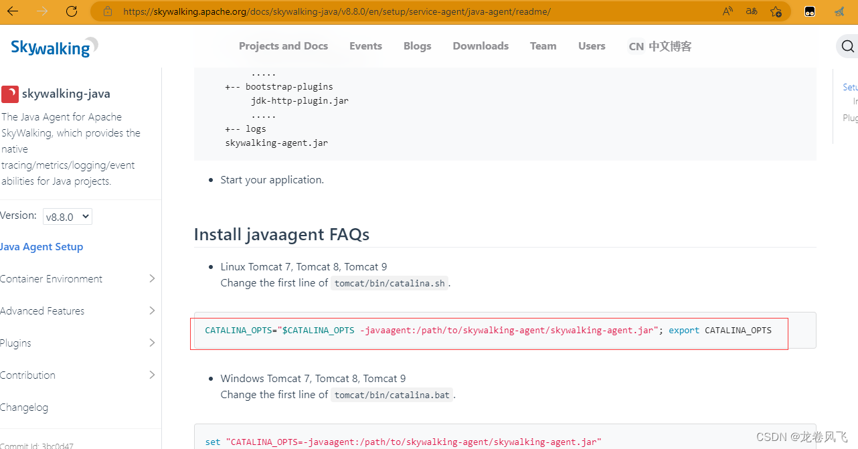Click the '+-- logs' code line
Viewport: 858px width, 449px height.
(x=246, y=129)
